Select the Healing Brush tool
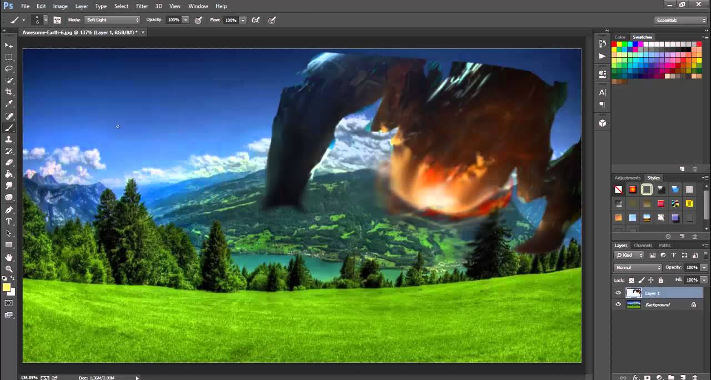The height and width of the screenshot is (380, 711). click(x=9, y=116)
